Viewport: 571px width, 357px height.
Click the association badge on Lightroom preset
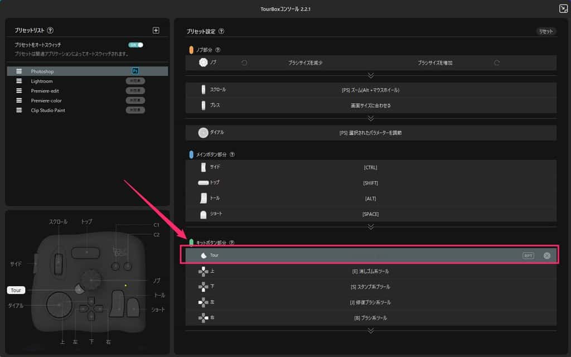pyautogui.click(x=135, y=81)
